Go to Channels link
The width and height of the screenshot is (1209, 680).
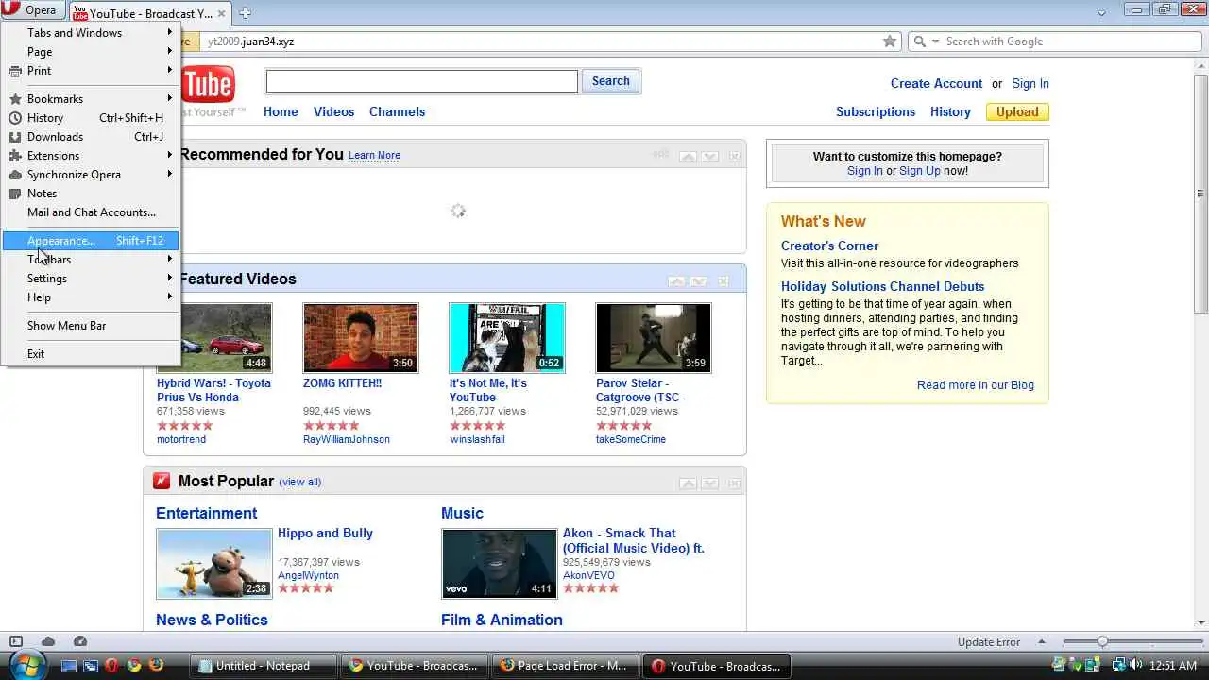pyautogui.click(x=397, y=111)
